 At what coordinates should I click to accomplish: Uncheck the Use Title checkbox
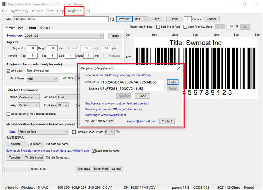[x=8, y=71]
